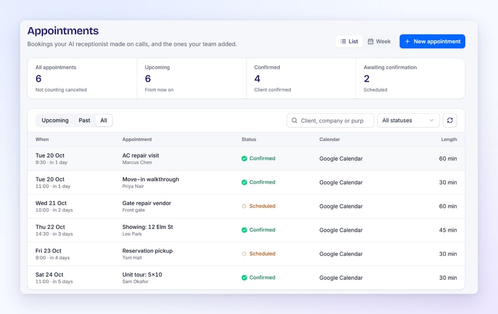The width and height of the screenshot is (498, 314).
Task: Select the All tab
Action: coord(104,121)
